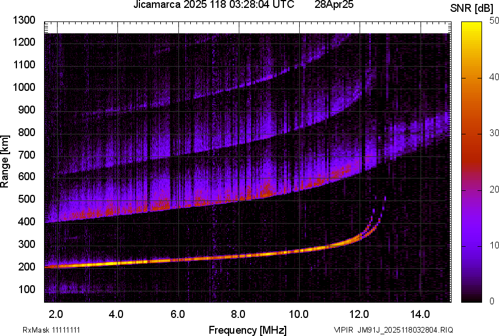
Task: Click the 12.0 frequency tick label
Action: click(x=359, y=315)
